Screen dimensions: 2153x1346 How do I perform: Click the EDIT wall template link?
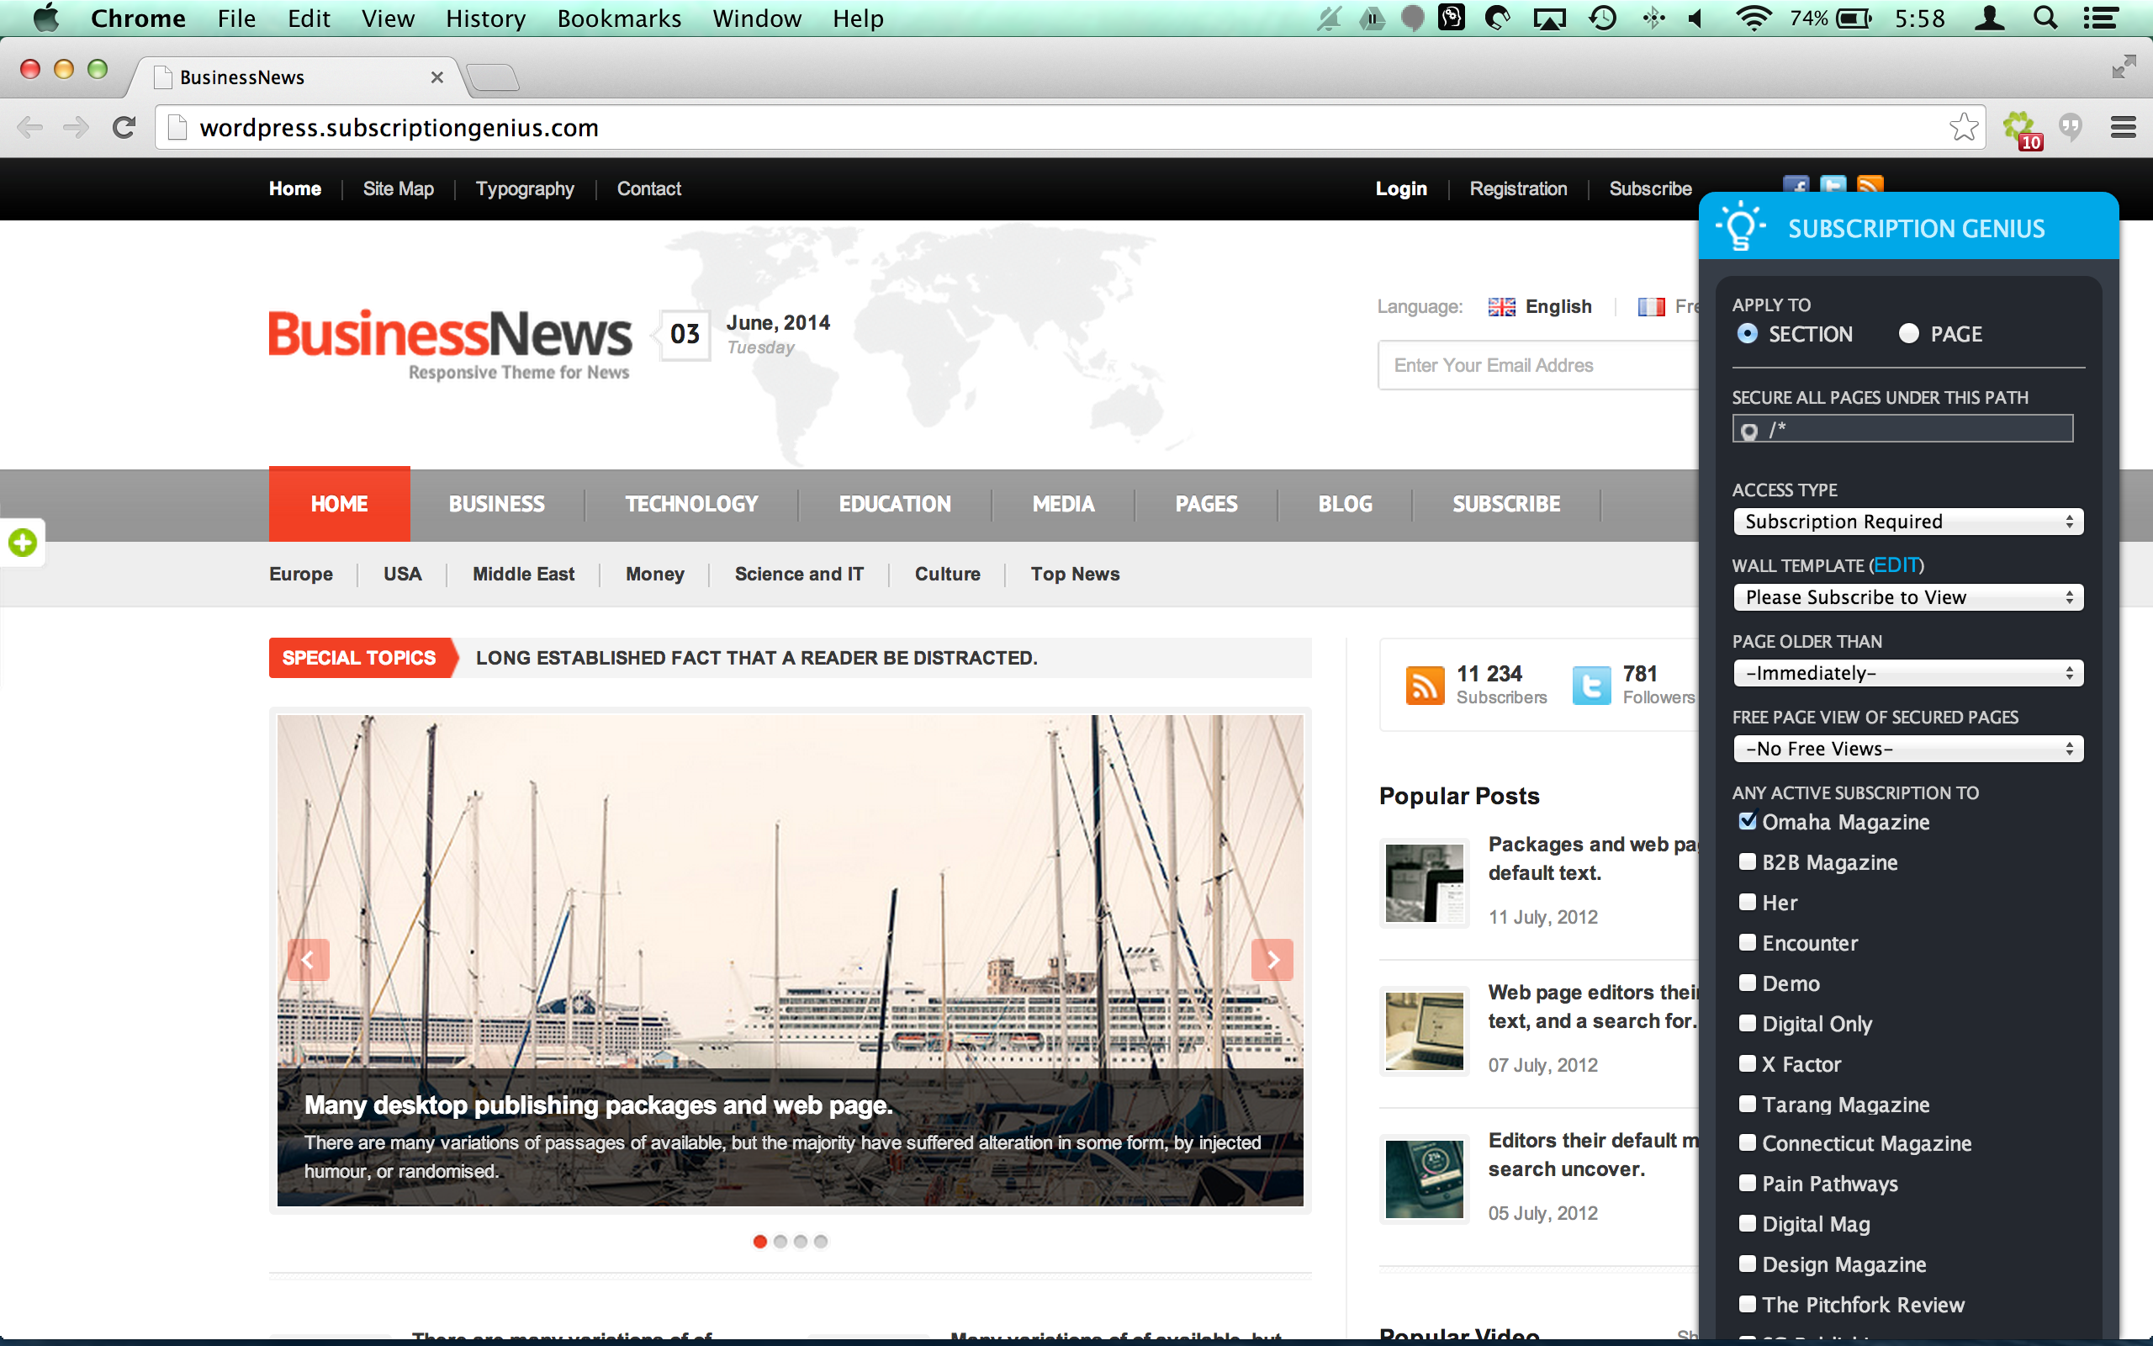1896,565
